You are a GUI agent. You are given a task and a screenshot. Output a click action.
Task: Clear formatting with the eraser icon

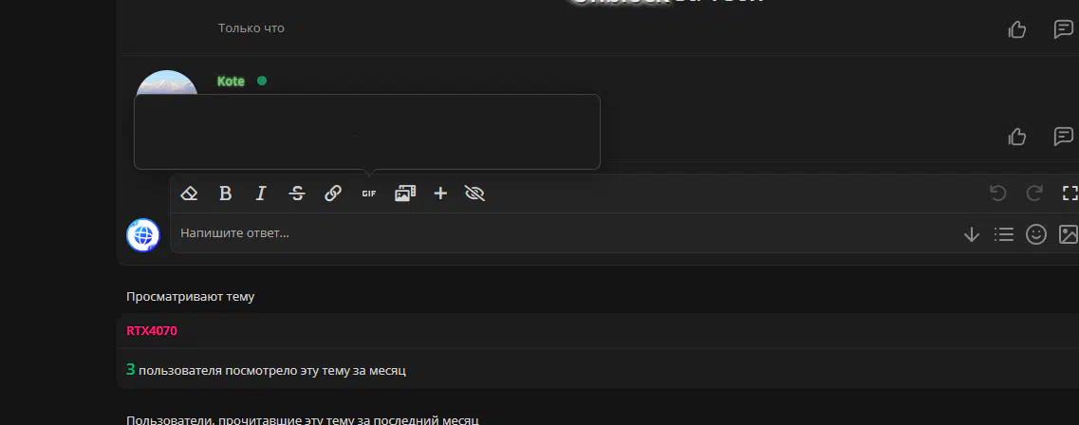click(189, 194)
